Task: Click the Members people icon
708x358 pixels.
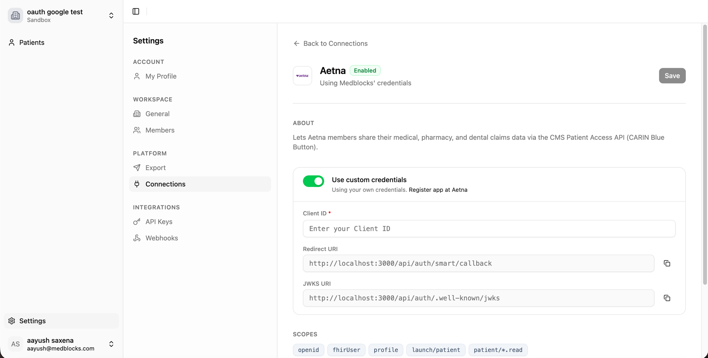Action: 137,130
